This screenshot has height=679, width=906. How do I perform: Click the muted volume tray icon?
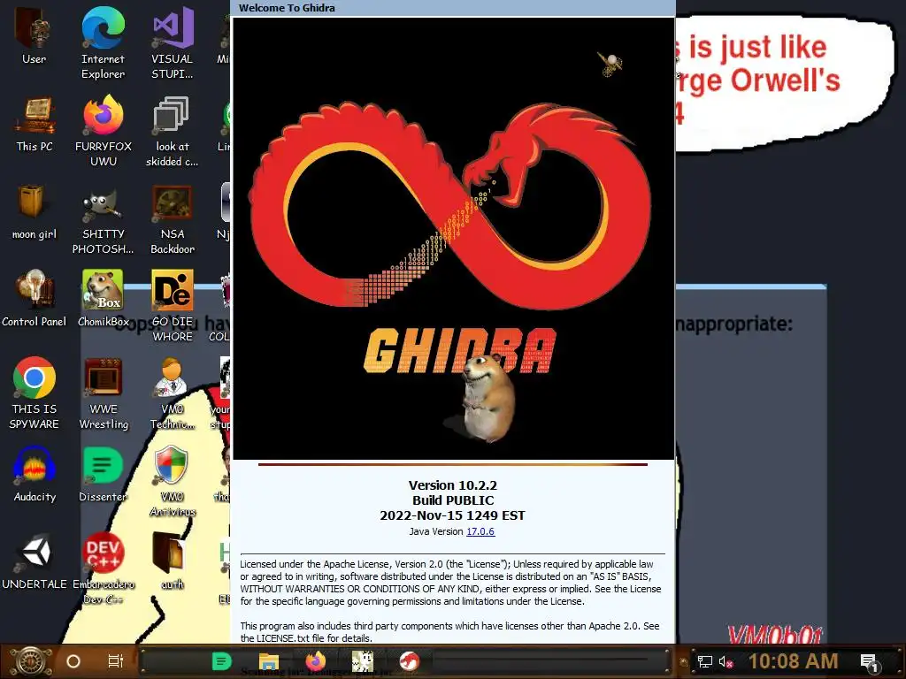click(726, 661)
